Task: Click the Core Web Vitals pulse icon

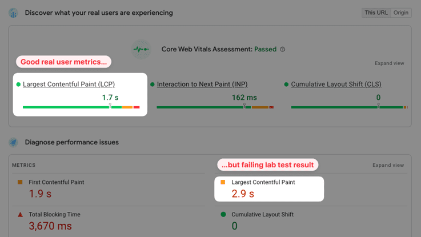Action: [141, 49]
